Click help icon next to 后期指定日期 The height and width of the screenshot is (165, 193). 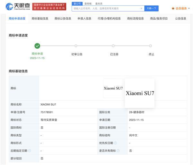pos(30,150)
